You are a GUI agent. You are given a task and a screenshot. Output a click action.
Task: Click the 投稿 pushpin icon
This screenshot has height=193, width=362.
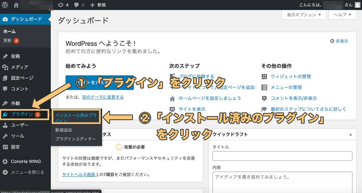point(5,56)
